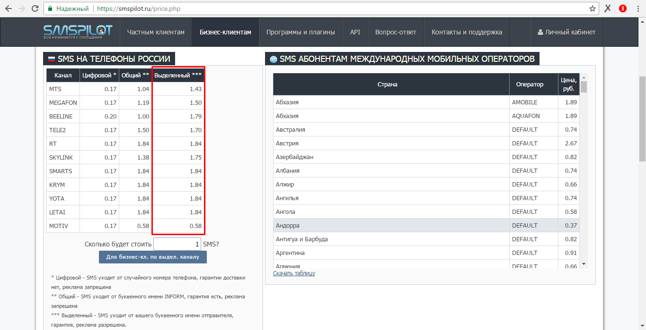Select the Бизнес-клиентам menu item
This screenshot has height=330, width=646.
pyautogui.click(x=225, y=32)
